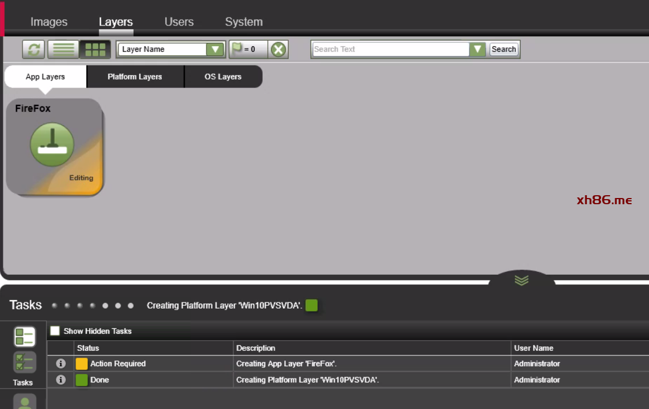
Task: Enable the Show Hidden Tasks checkbox
Action: pos(55,331)
